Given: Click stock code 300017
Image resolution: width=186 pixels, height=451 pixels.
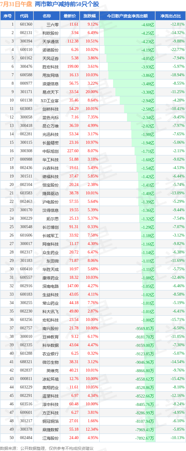Looking at the screenshot, I should coord(26,244).
